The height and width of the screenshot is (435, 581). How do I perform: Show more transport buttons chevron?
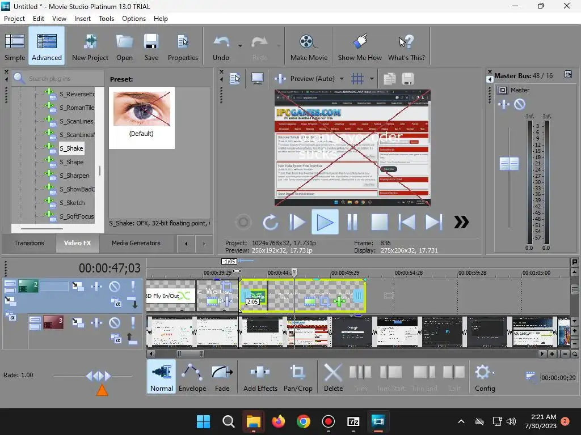(461, 222)
